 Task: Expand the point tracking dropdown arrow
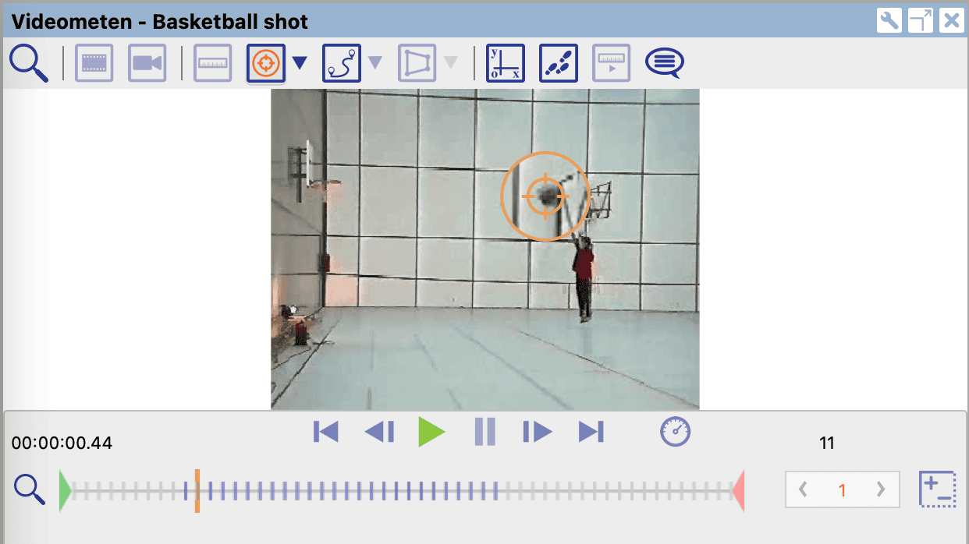pos(300,63)
